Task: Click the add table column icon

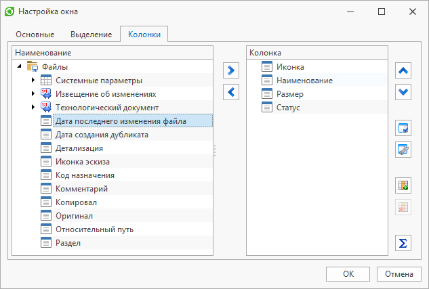Action: coord(403,185)
